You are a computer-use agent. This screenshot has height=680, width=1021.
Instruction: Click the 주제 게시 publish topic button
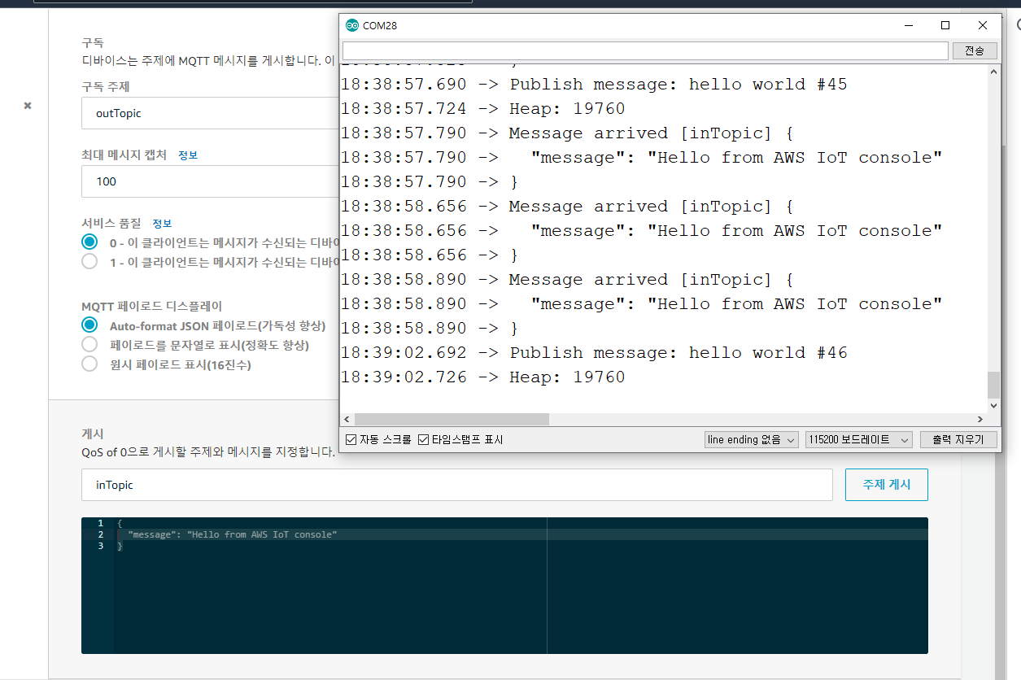point(887,485)
